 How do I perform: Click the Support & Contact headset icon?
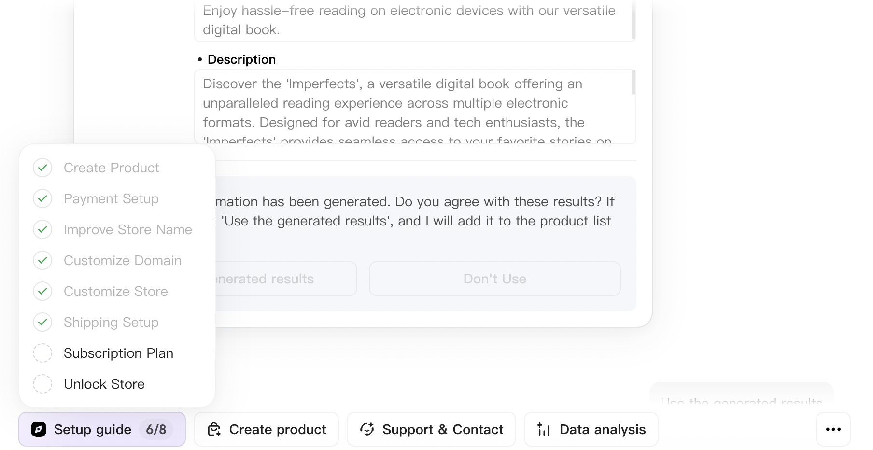pos(367,429)
